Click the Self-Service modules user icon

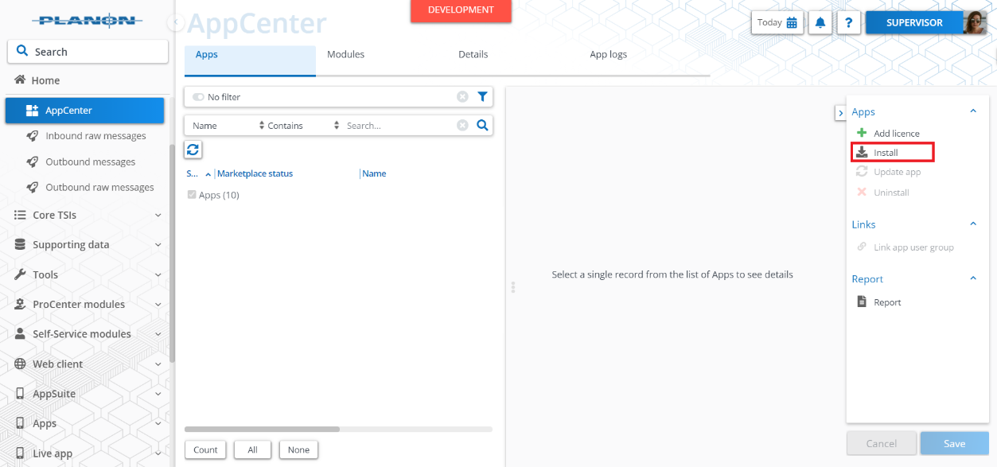[21, 334]
